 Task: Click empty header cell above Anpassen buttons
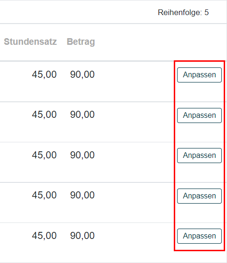pos(199,42)
